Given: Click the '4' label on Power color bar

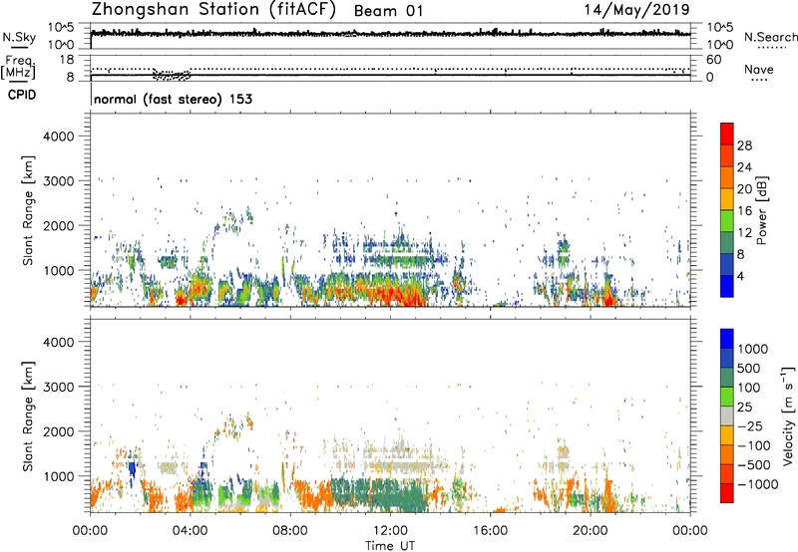Looking at the screenshot, I should click(x=740, y=276).
